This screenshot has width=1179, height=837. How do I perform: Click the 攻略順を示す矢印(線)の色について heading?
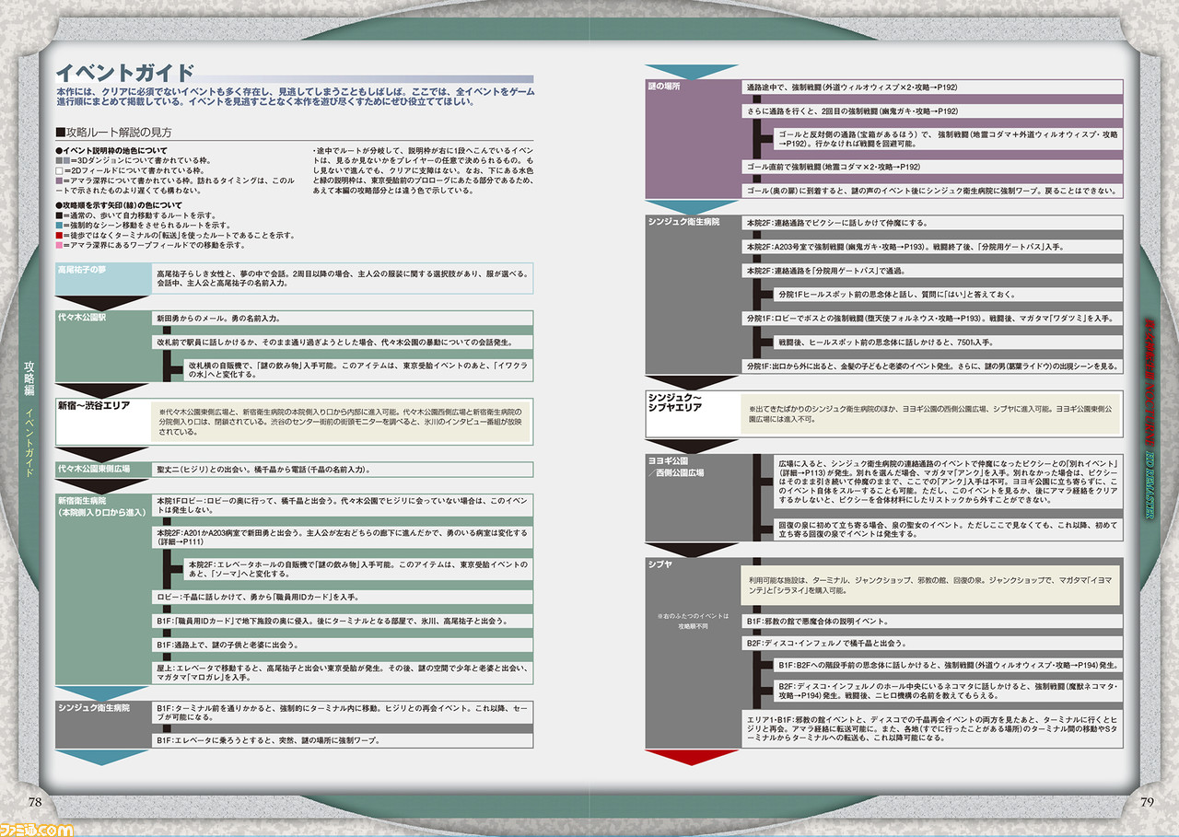click(119, 204)
